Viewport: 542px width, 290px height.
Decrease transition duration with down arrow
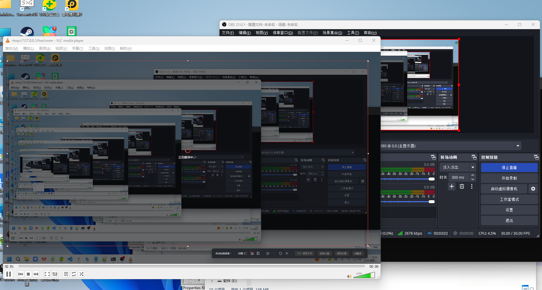(473, 179)
